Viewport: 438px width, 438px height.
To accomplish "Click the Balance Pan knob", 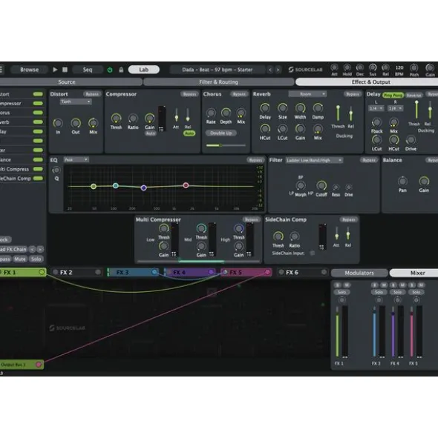I will pyautogui.click(x=402, y=182).
